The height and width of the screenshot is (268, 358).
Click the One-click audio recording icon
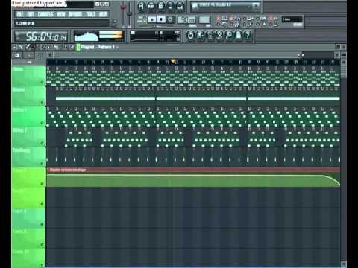(229, 36)
